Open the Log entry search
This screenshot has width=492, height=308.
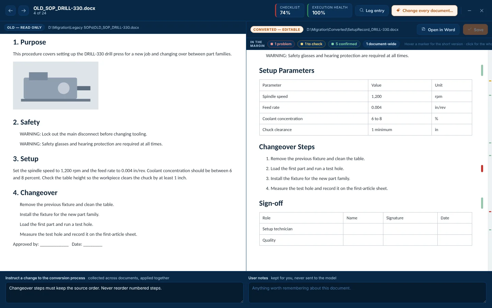click(372, 11)
